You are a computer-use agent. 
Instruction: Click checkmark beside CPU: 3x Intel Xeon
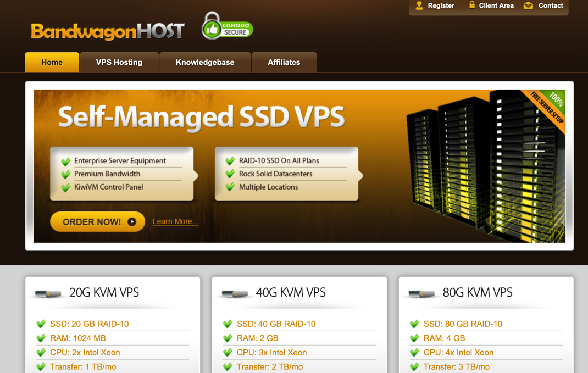click(x=228, y=352)
